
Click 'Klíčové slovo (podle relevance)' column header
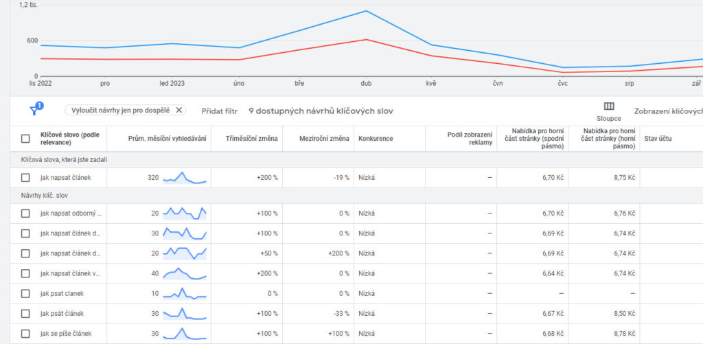tap(69, 139)
